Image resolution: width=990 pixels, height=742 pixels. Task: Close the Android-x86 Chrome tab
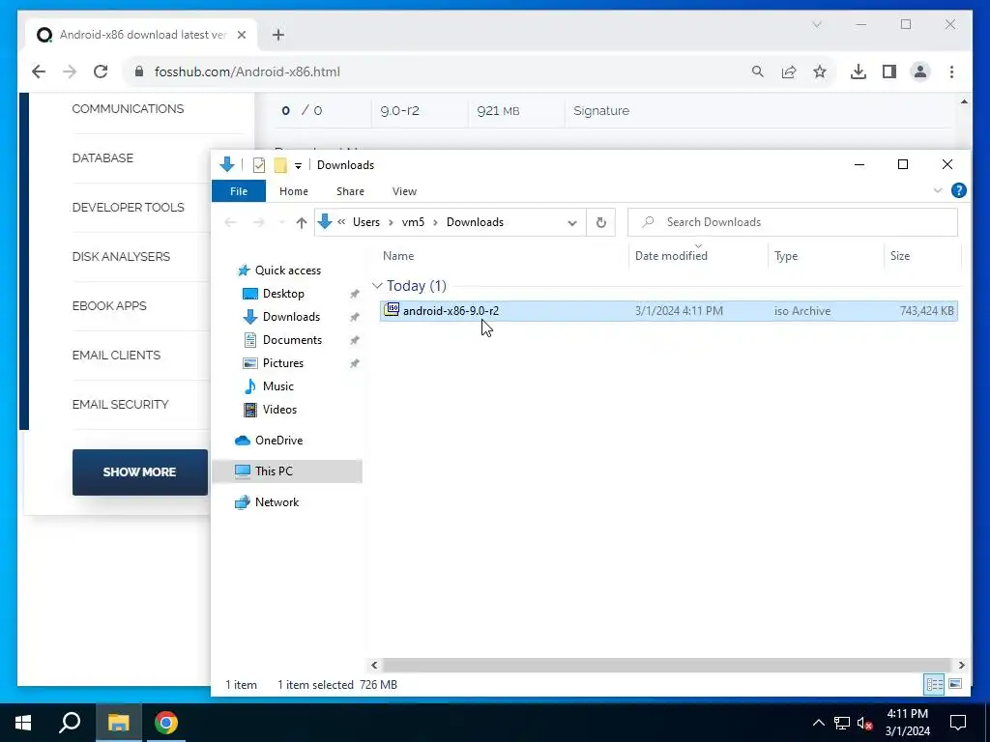click(241, 35)
